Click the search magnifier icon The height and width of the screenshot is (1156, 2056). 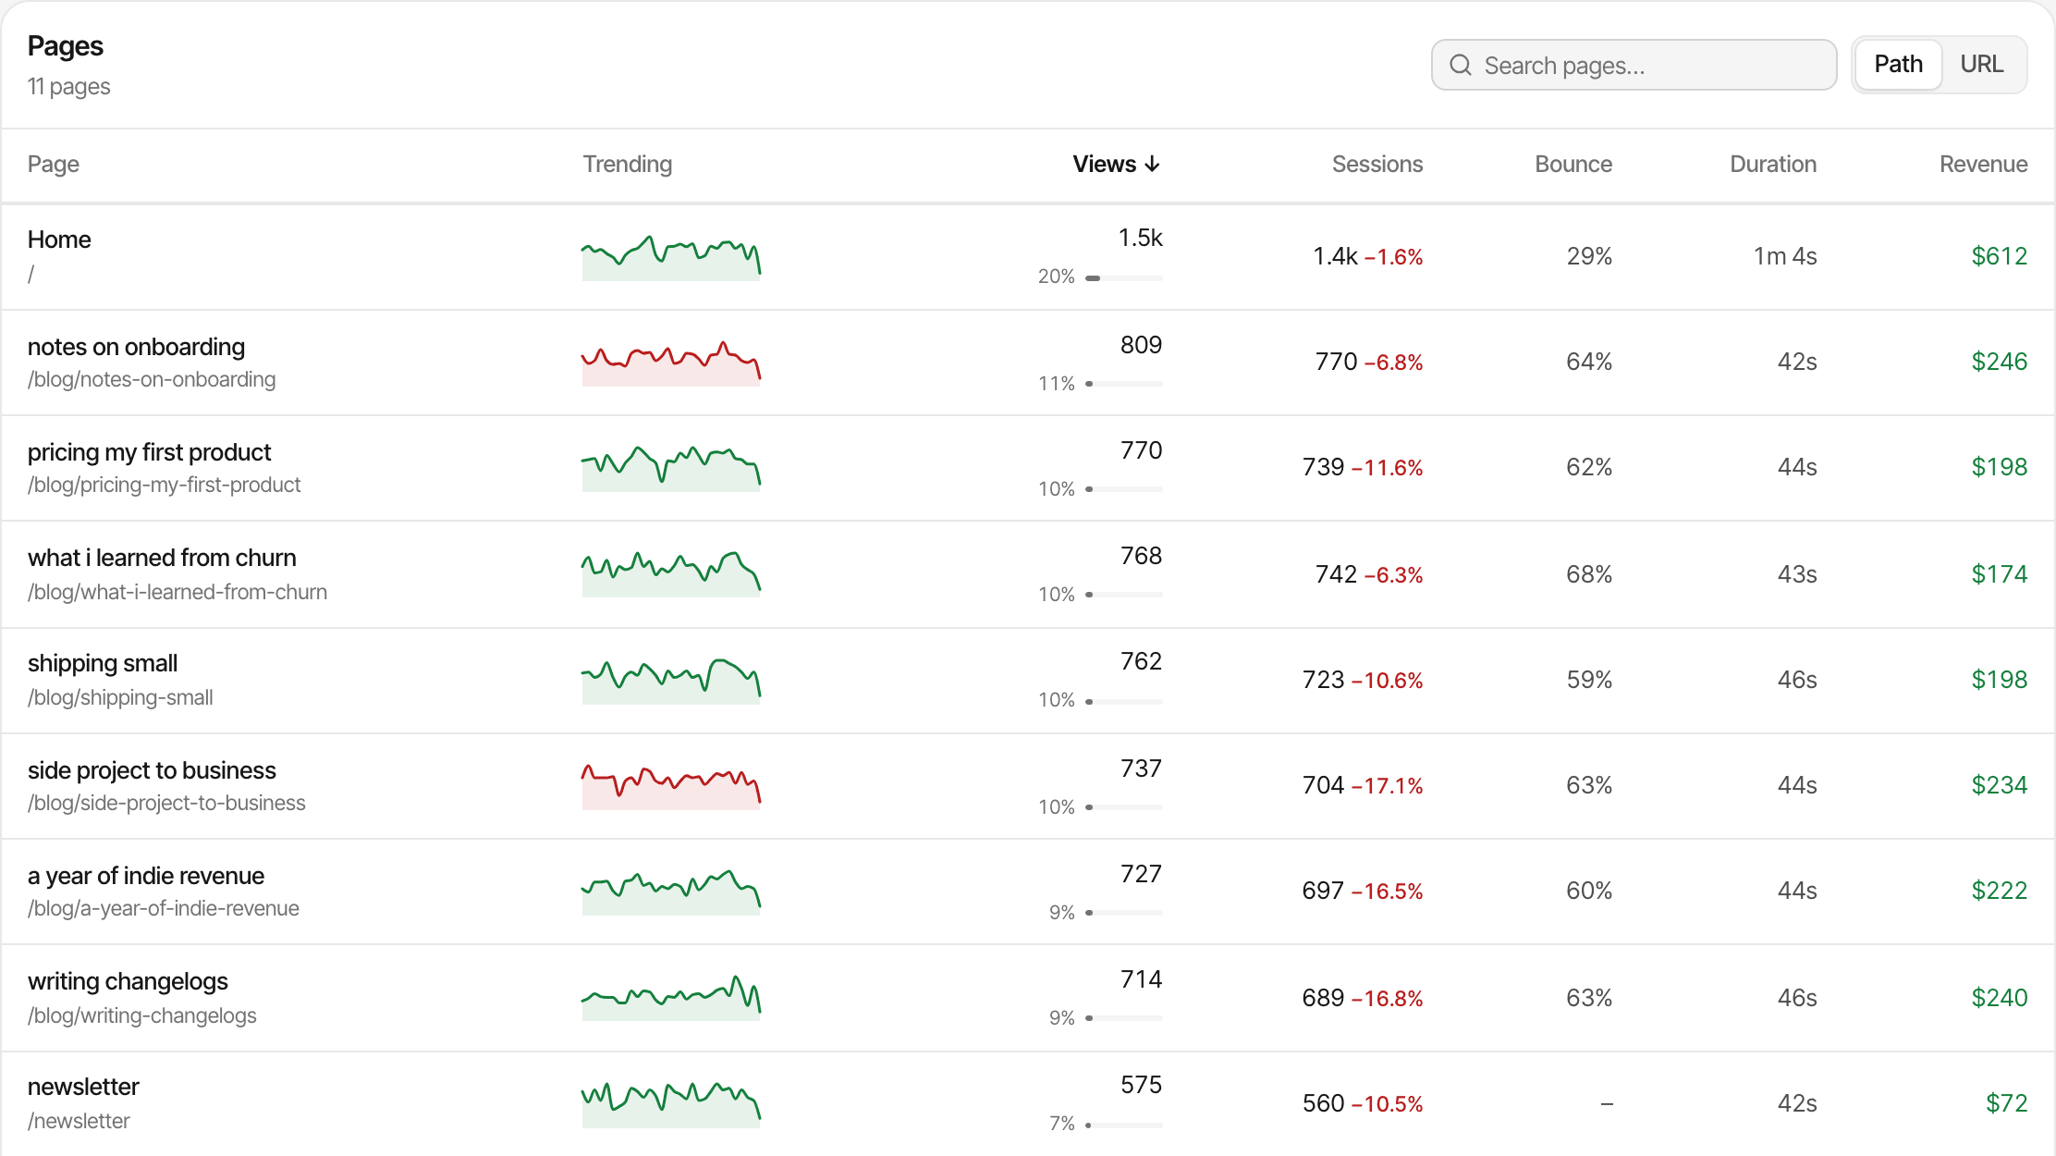point(1461,65)
